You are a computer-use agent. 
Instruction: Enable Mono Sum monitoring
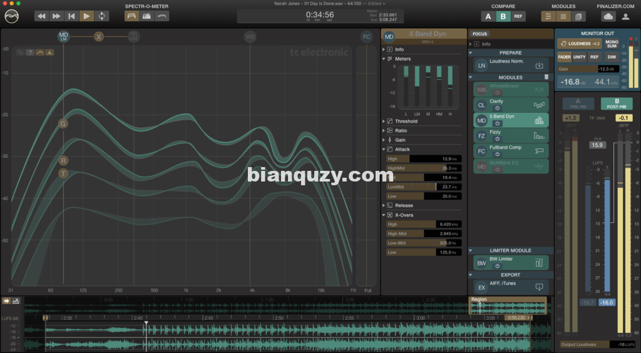tap(612, 44)
